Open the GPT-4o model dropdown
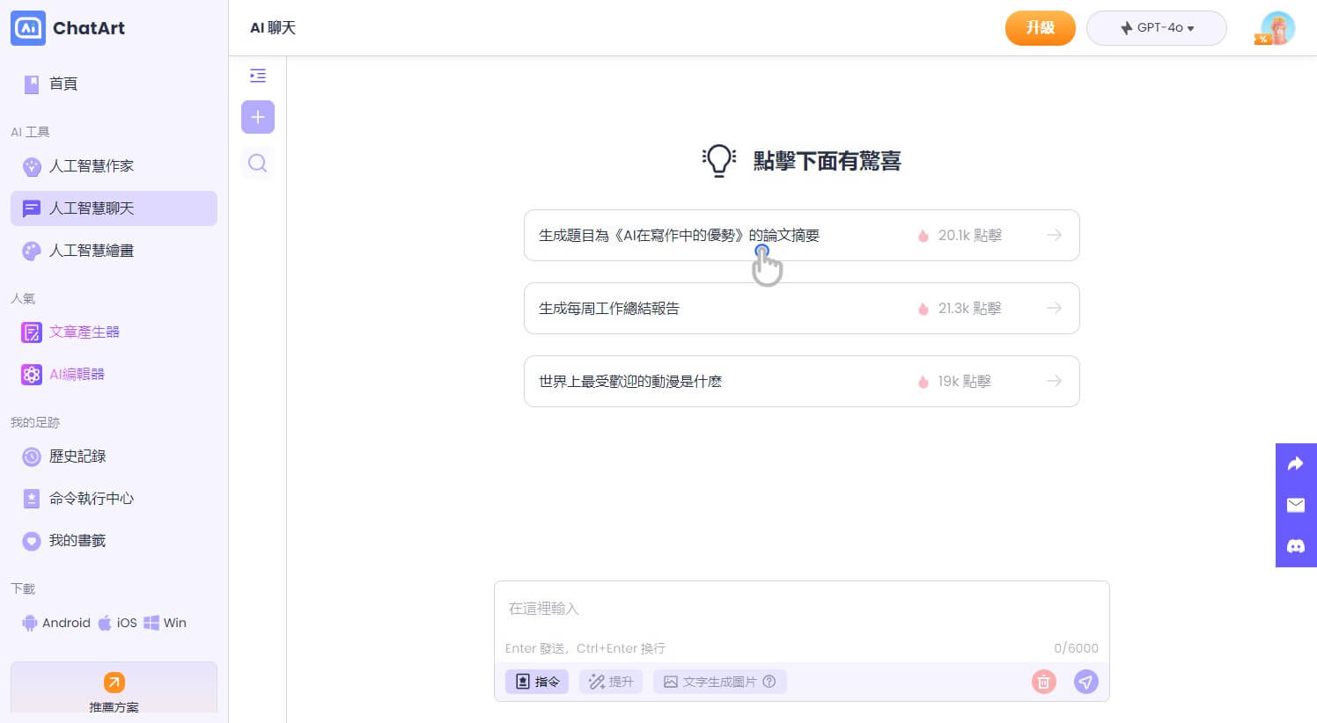This screenshot has height=723, width=1317. (x=1156, y=28)
